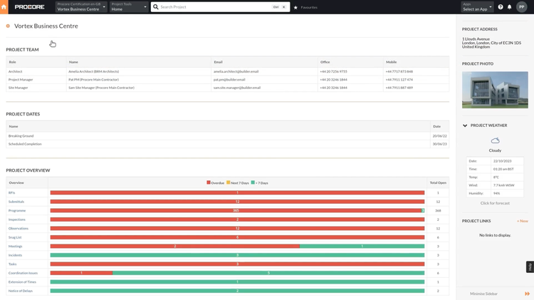Viewport: 534px width, 300px height.
Task: Click the Site Manager mobile number
Action: [399, 88]
